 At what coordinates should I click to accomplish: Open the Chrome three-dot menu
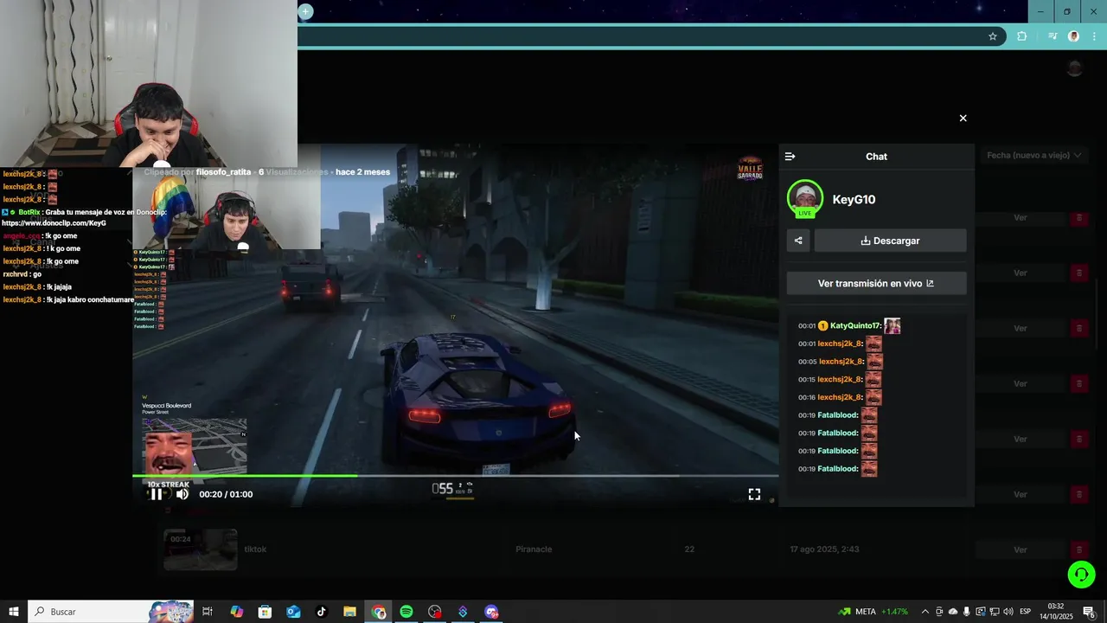1094,36
